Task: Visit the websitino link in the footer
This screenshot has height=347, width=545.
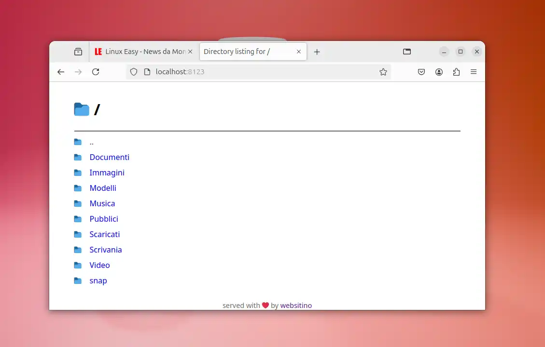Action: tap(296, 305)
